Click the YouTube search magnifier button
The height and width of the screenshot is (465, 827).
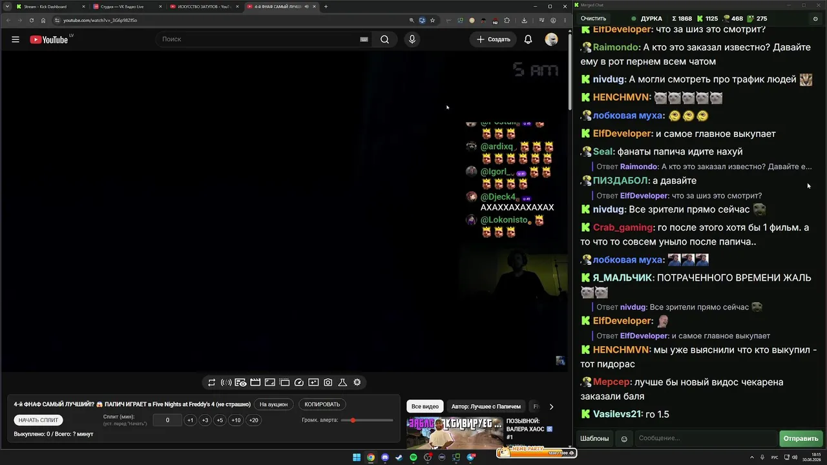pyautogui.click(x=384, y=39)
